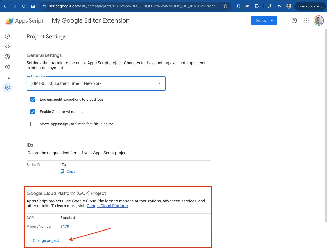Open Project History in the sidebar
327x251 pixels.
[x=7, y=57]
